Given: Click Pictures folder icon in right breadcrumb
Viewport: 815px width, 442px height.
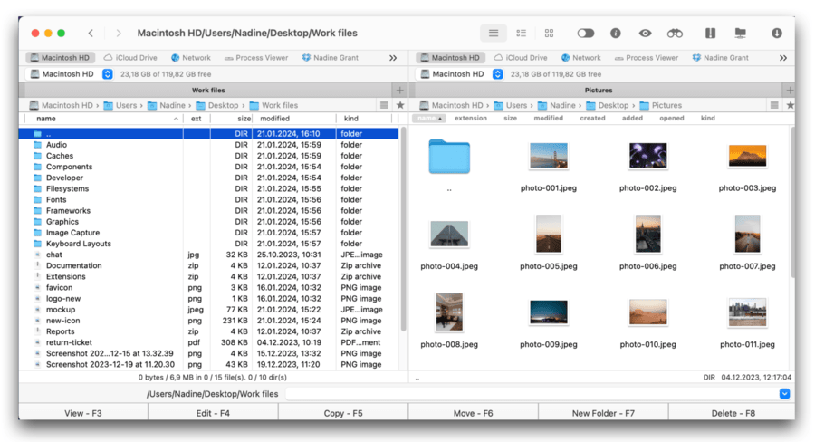Looking at the screenshot, I should pyautogui.click(x=644, y=106).
